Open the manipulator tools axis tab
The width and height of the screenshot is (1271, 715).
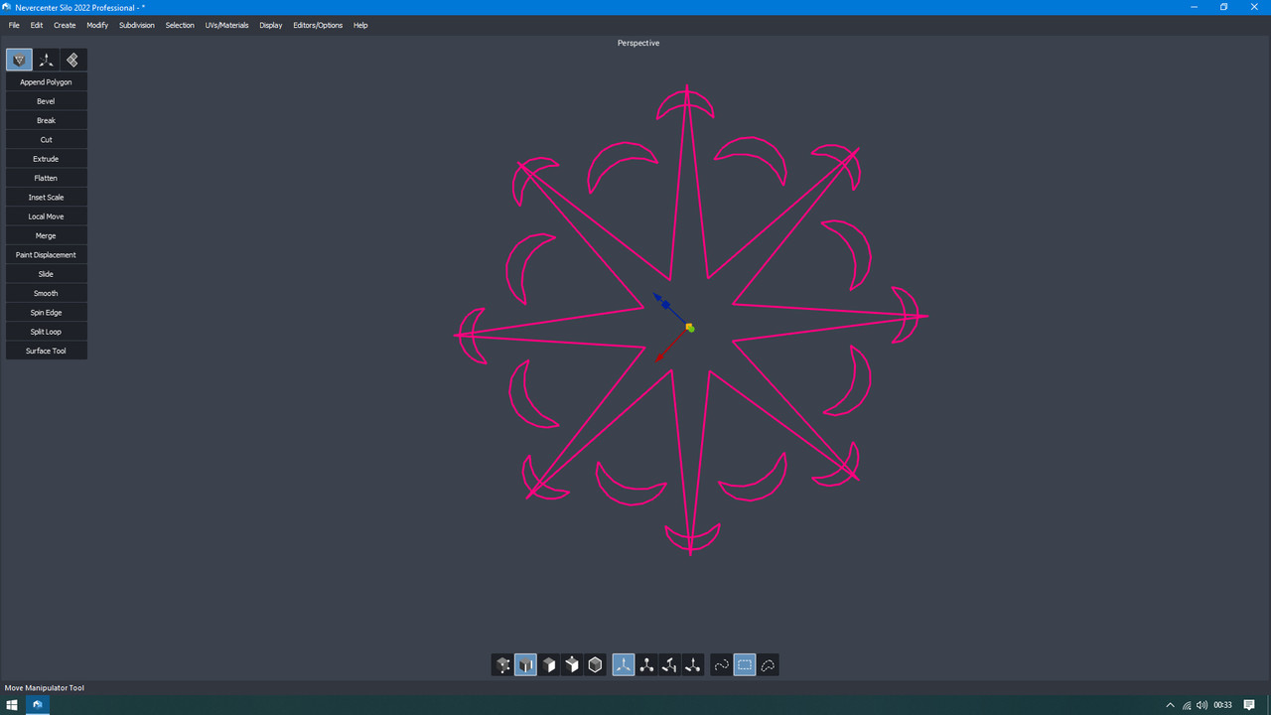(46, 60)
